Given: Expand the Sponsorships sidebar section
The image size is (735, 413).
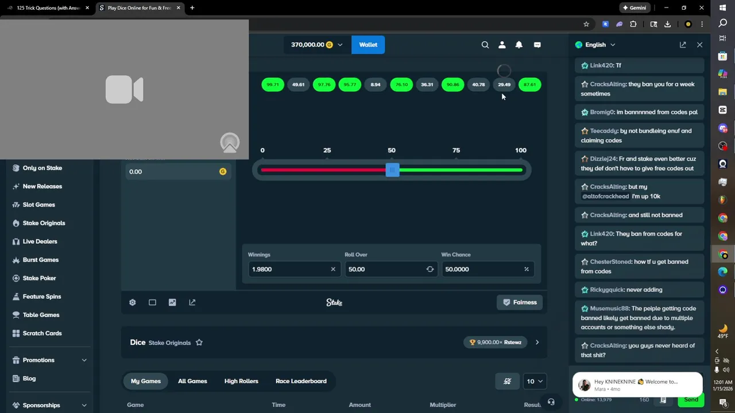Looking at the screenshot, I should pyautogui.click(x=84, y=406).
